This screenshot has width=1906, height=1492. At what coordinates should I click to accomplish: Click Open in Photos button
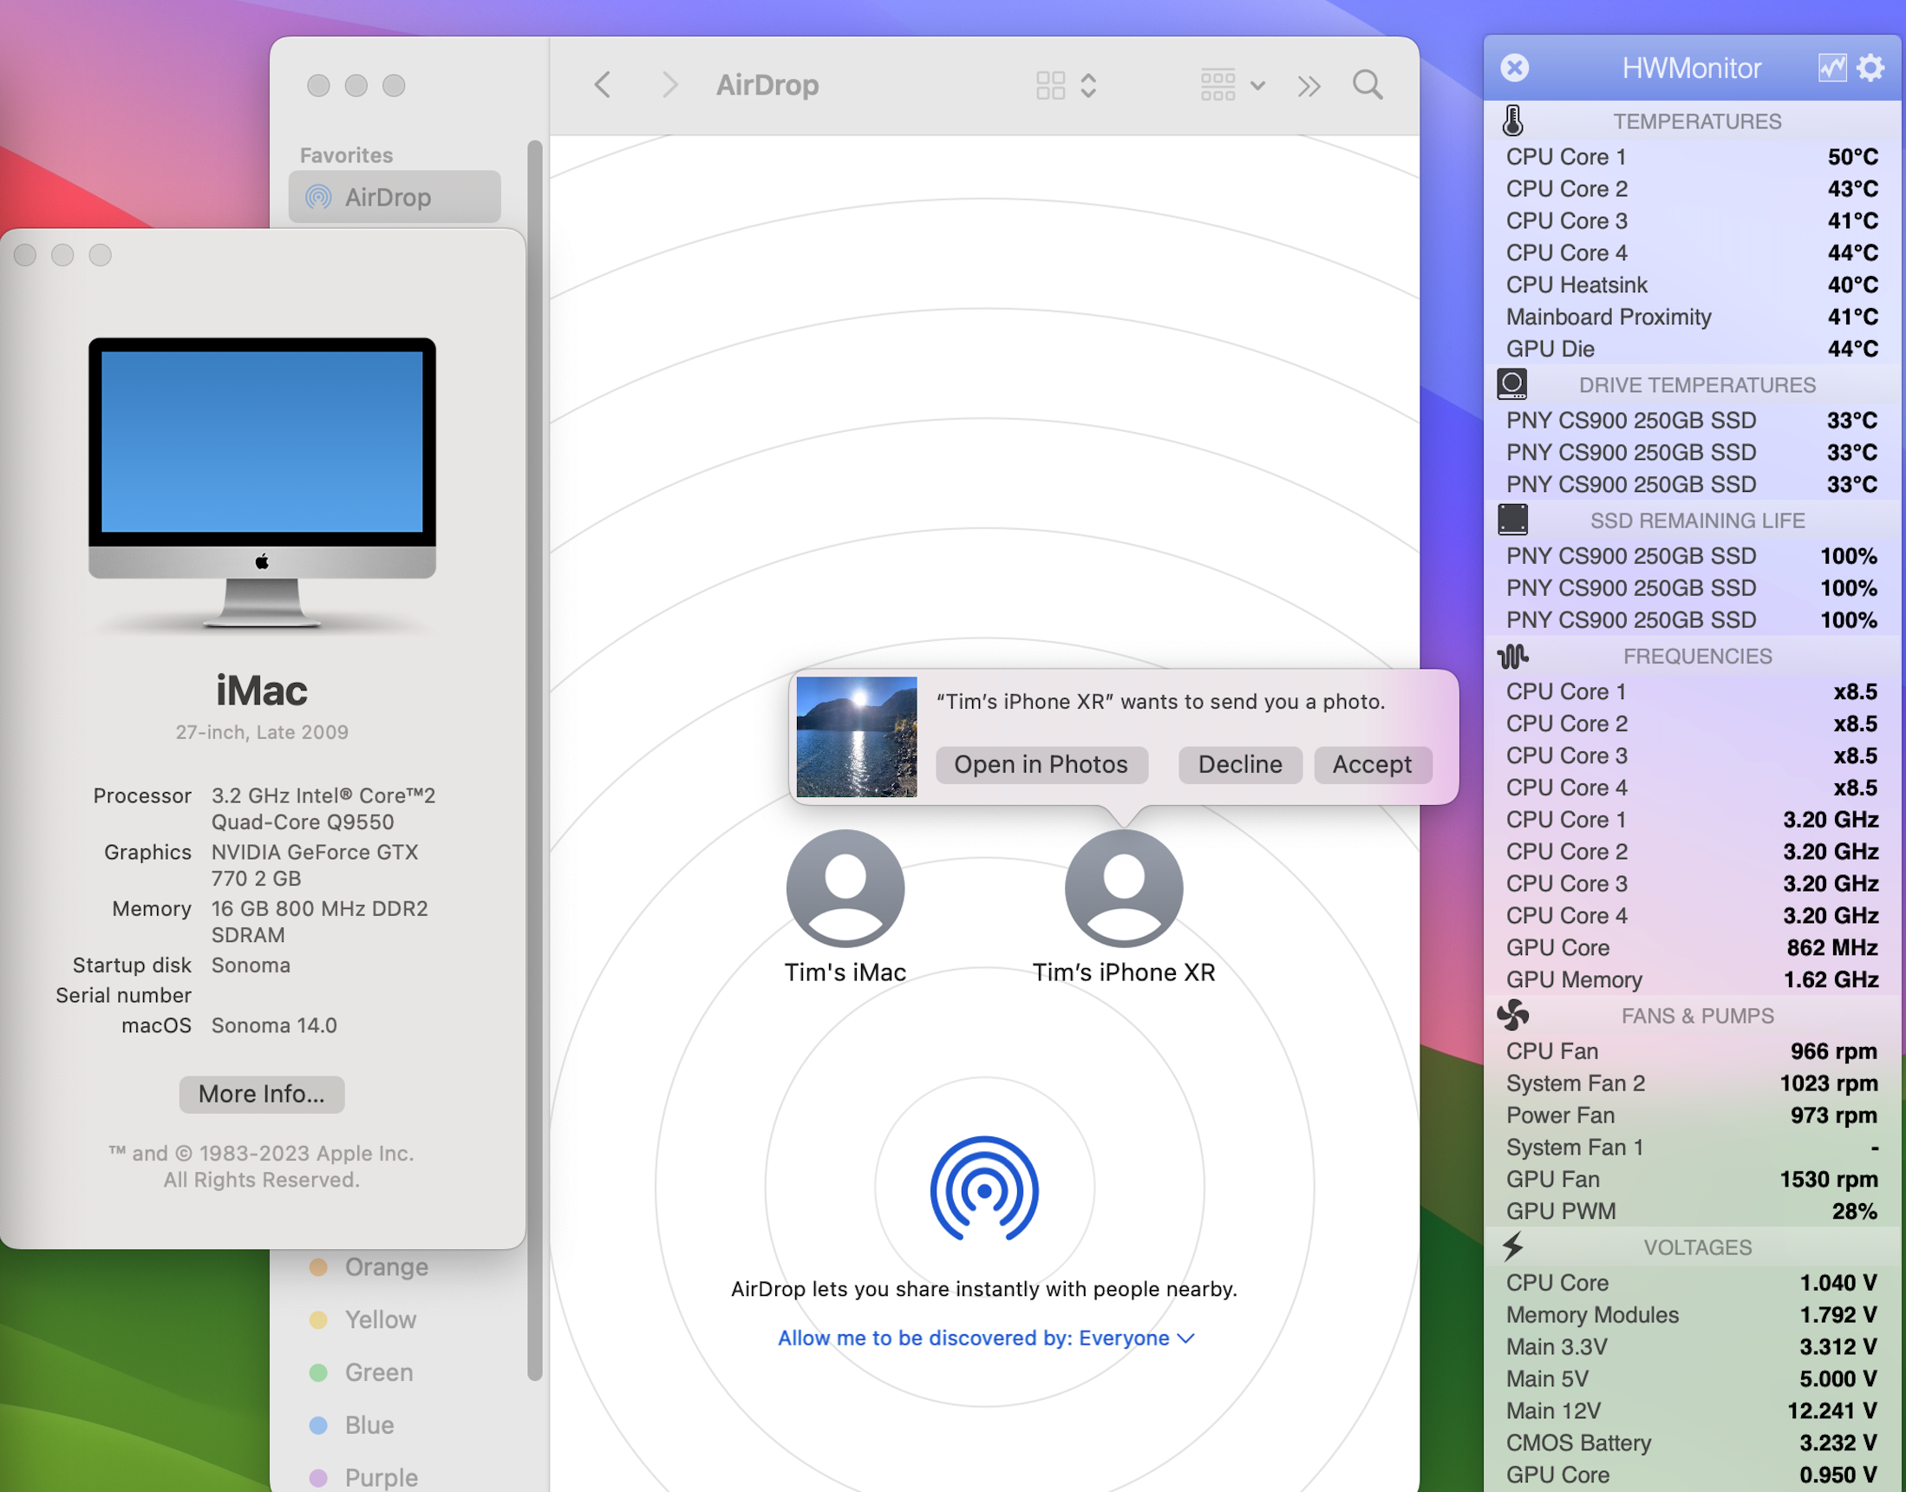pyautogui.click(x=1041, y=764)
